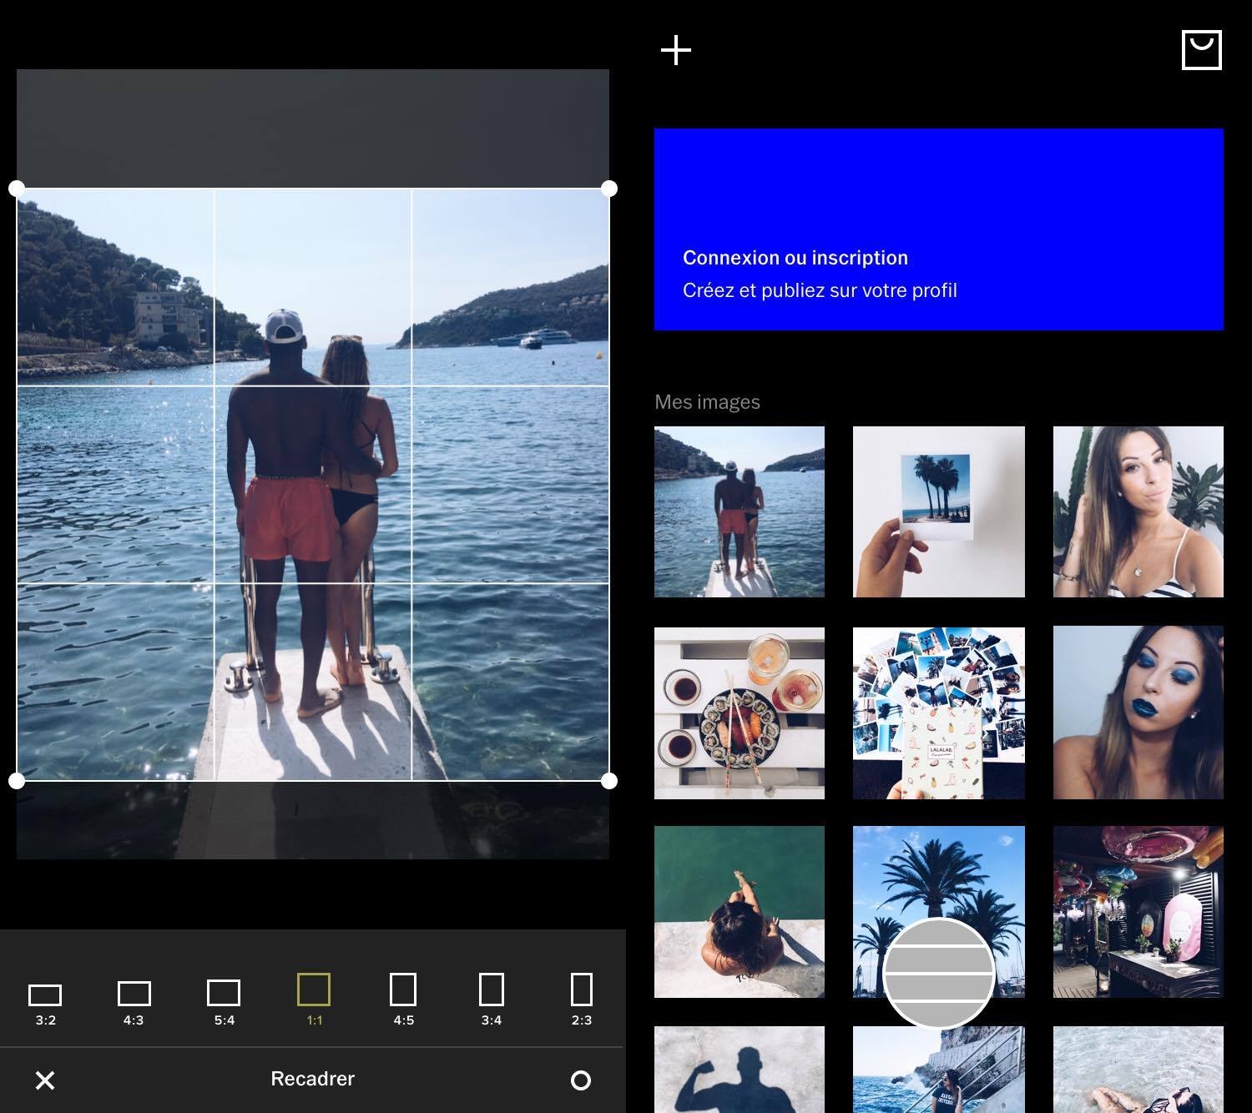Confirm crop with the circle icon
1252x1113 pixels.
pos(580,1080)
